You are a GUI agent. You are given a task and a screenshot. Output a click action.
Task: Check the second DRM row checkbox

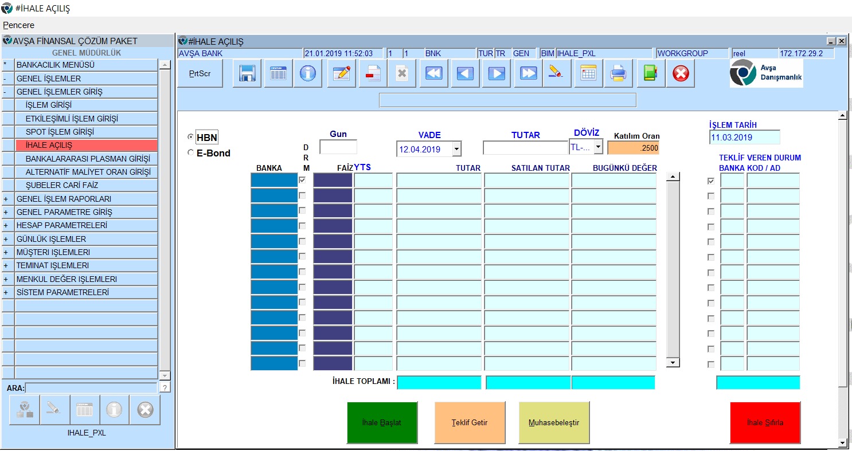click(302, 195)
